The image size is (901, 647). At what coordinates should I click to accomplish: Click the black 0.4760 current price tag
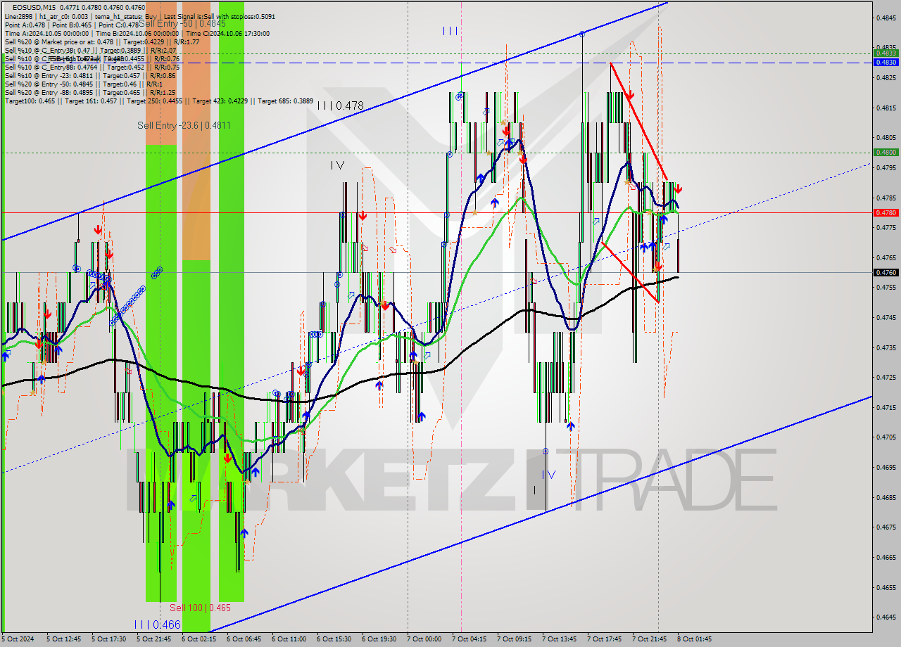(x=886, y=272)
